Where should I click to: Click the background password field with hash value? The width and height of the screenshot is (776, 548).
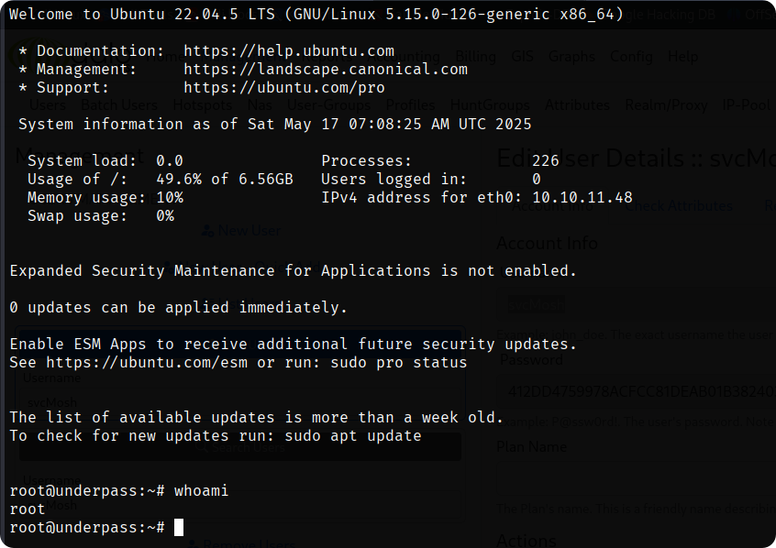coord(637,391)
